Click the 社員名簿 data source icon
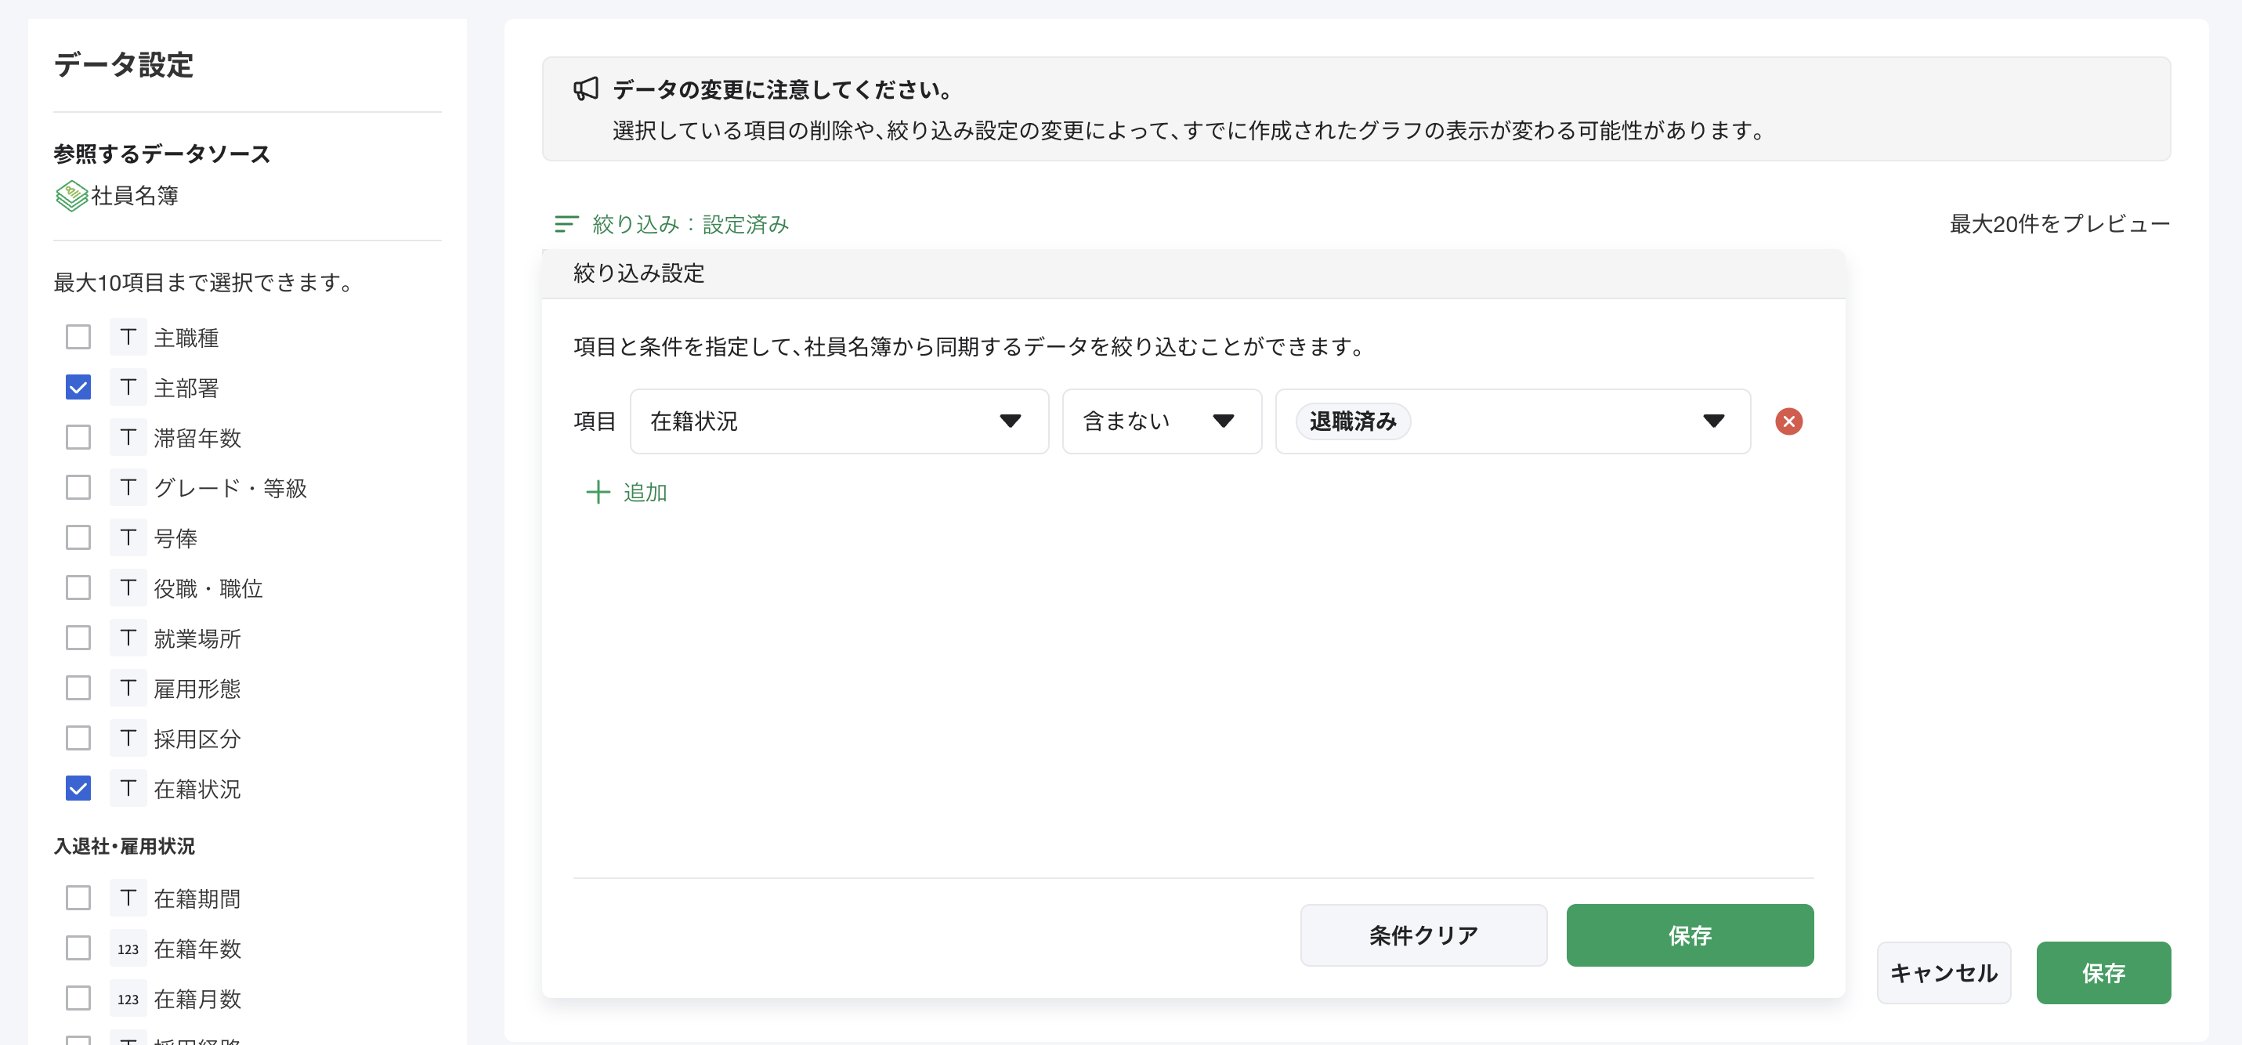Screen dimensions: 2242x1045 71,196
